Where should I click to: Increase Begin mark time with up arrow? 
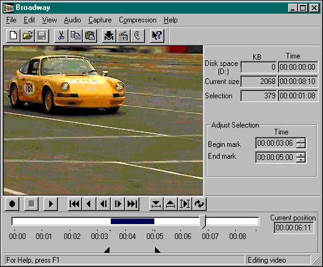tap(301, 141)
